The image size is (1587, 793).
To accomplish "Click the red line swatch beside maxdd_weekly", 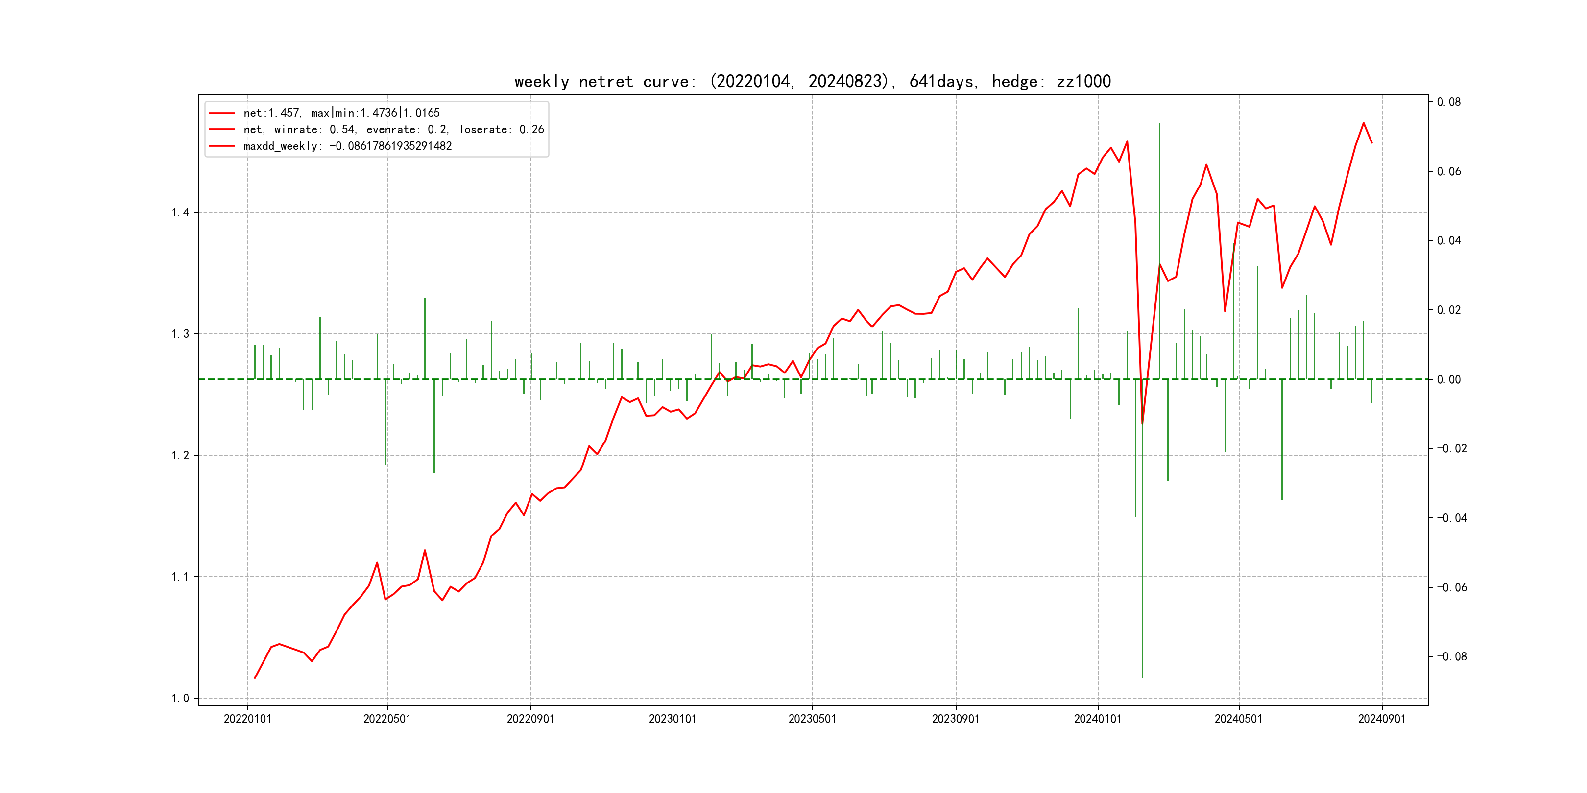I will [x=222, y=146].
